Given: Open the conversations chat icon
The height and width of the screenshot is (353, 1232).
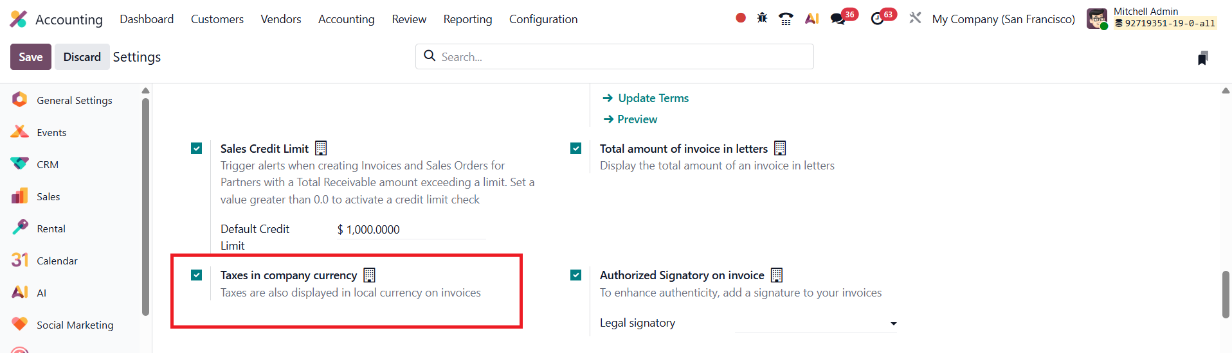Looking at the screenshot, I should (838, 19).
